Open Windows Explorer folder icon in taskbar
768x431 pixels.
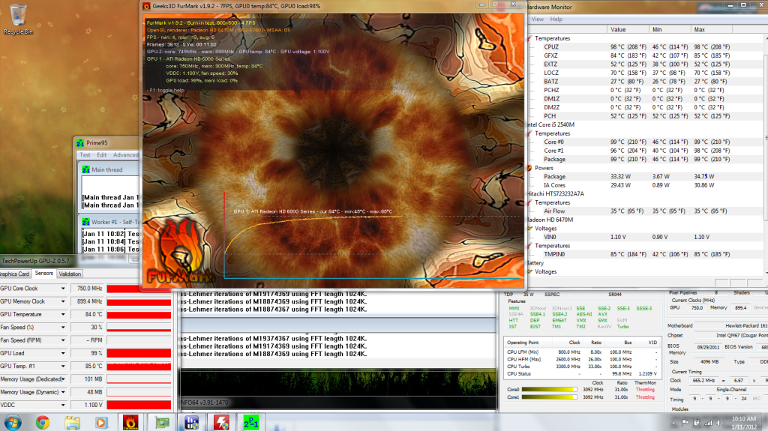(72, 422)
